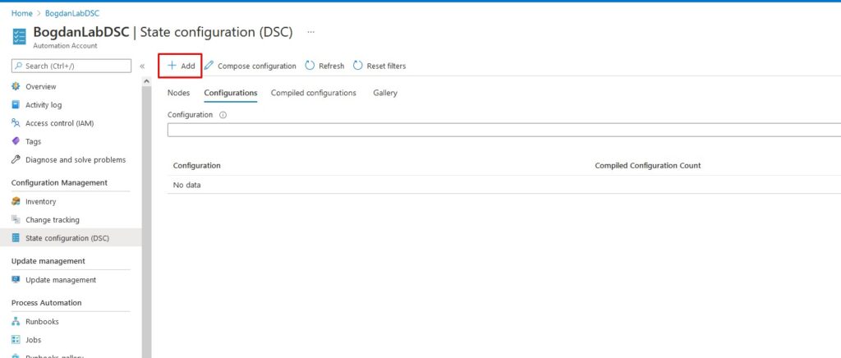Open the Compiled configurations tab
841x358 pixels.
[x=313, y=93]
